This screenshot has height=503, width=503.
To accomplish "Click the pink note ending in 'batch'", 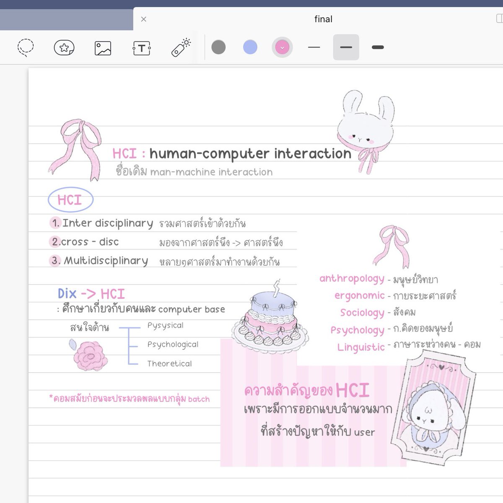I will click(x=130, y=399).
